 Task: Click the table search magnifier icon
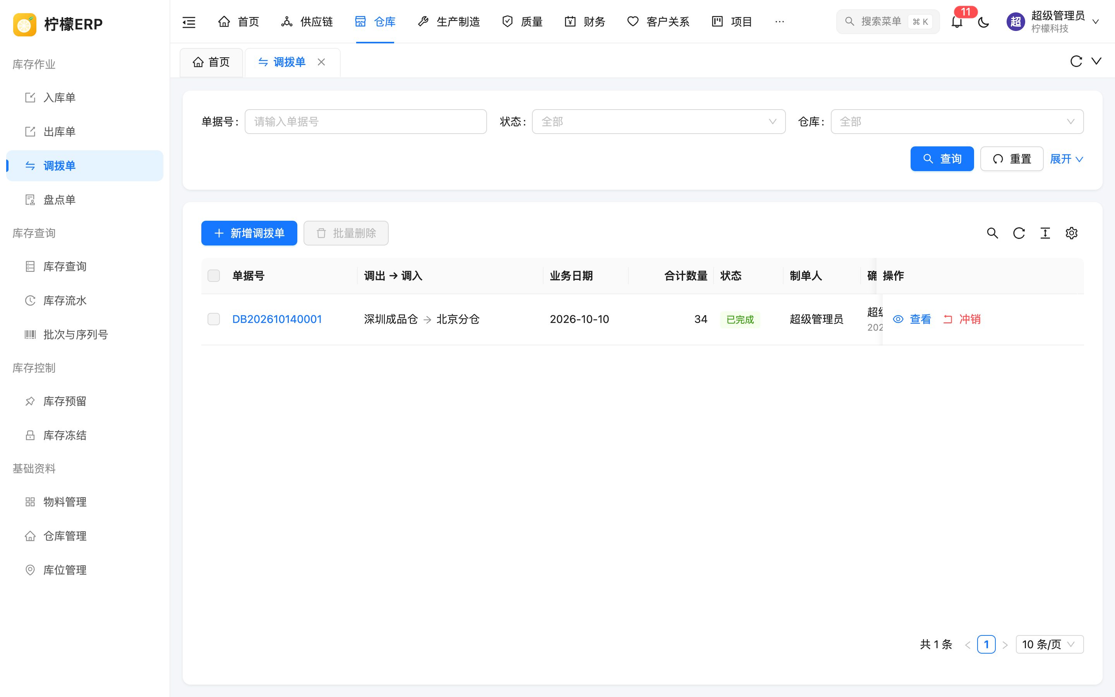click(x=992, y=233)
